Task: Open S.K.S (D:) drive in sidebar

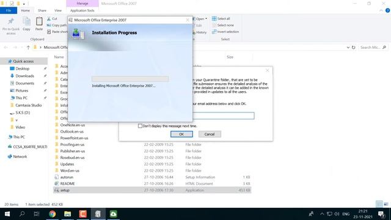Action: [23, 112]
